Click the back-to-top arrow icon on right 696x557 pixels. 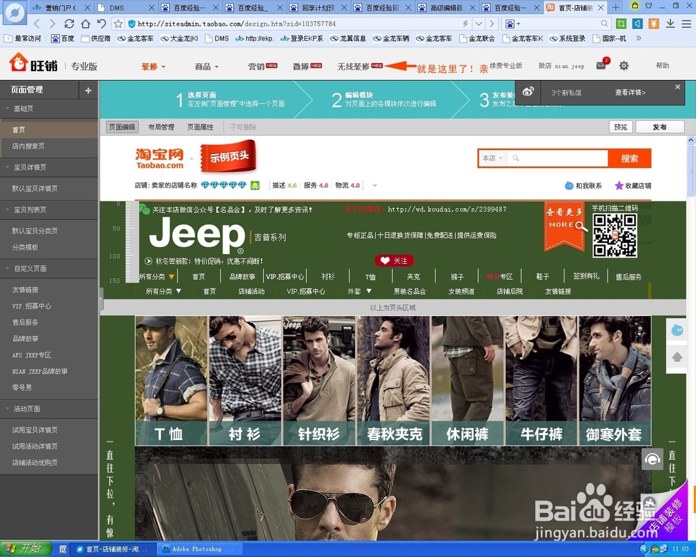tap(677, 356)
